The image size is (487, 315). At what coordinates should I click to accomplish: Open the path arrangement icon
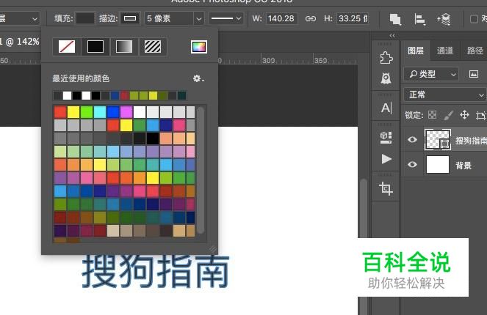point(444,19)
